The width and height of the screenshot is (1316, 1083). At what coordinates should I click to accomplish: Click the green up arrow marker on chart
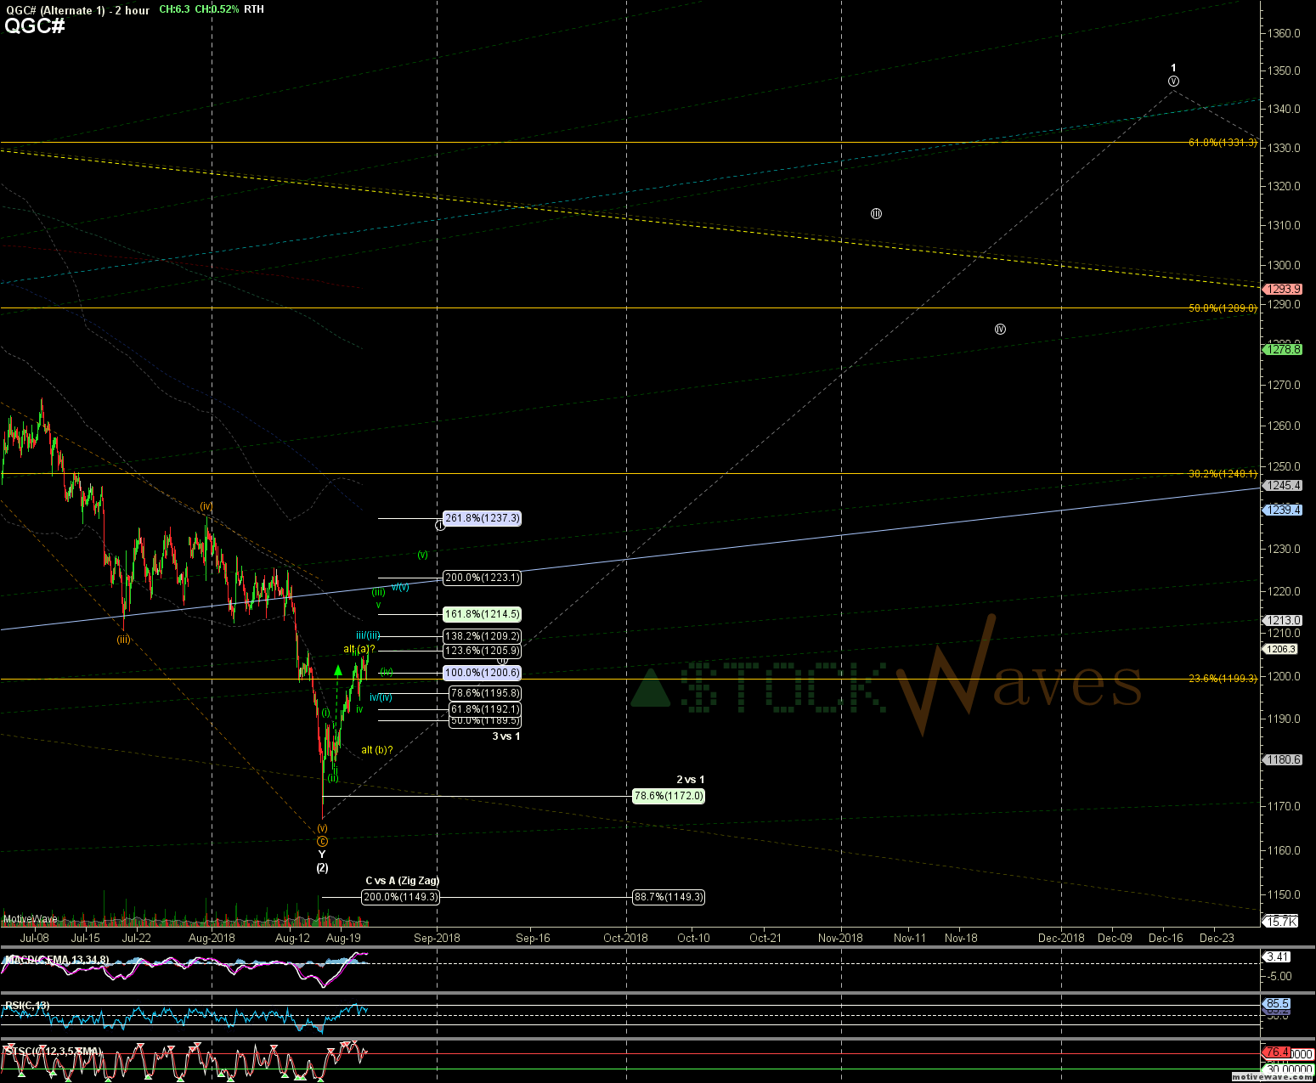(x=338, y=670)
